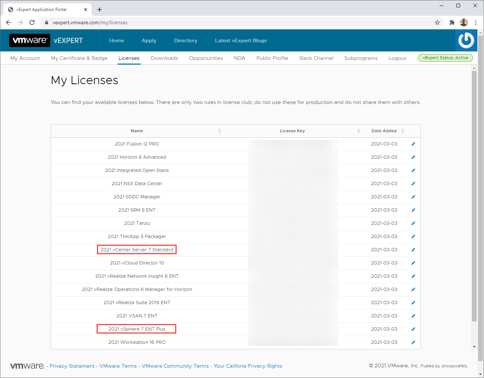This screenshot has height=378, width=484.
Task: Click pencil icon for 2021 Horizon 8 Advanced
Action: (x=413, y=157)
